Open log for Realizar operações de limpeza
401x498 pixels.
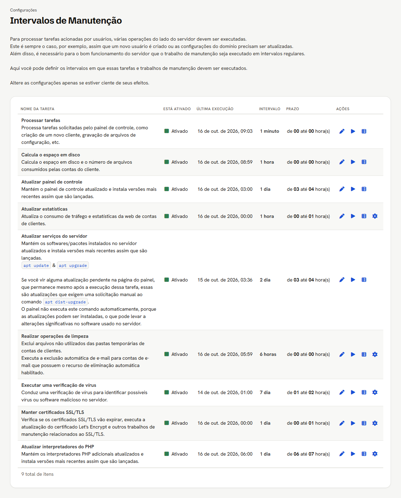pyautogui.click(x=364, y=354)
